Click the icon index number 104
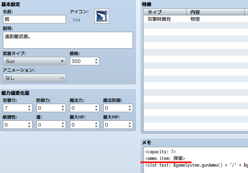248x173 pixels. [76, 20]
